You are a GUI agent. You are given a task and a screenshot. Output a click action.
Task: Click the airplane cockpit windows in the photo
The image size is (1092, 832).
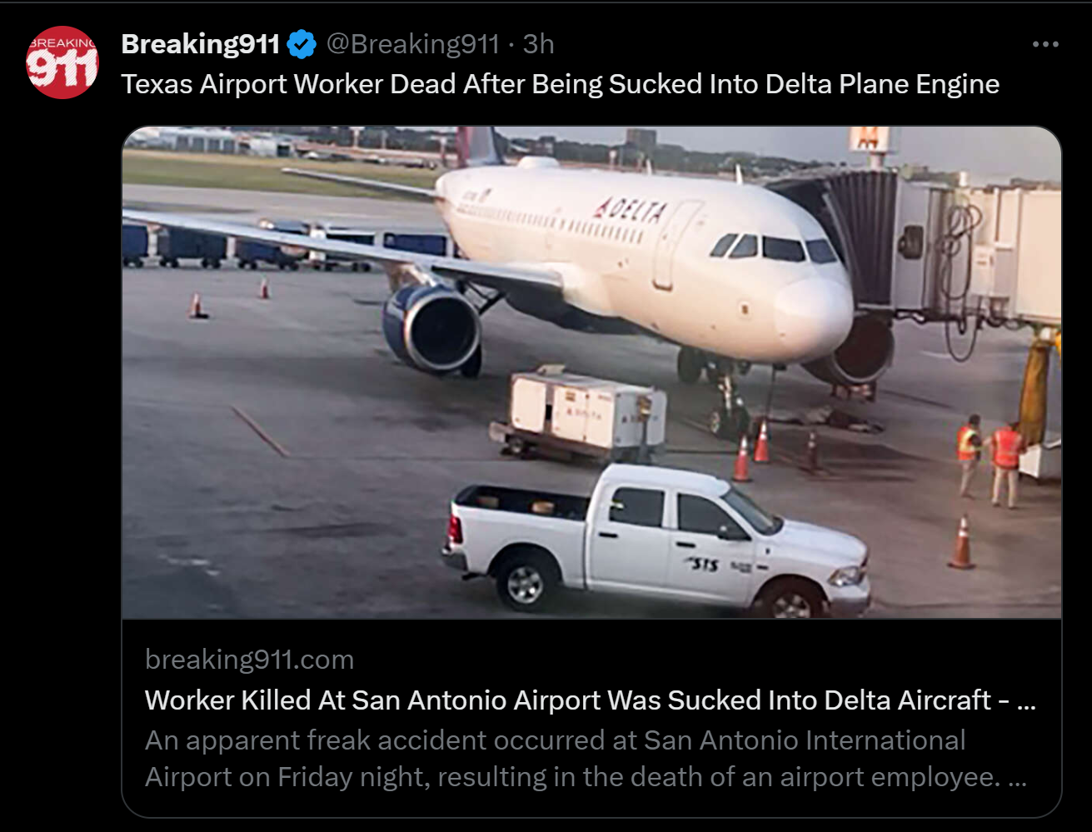[775, 247]
